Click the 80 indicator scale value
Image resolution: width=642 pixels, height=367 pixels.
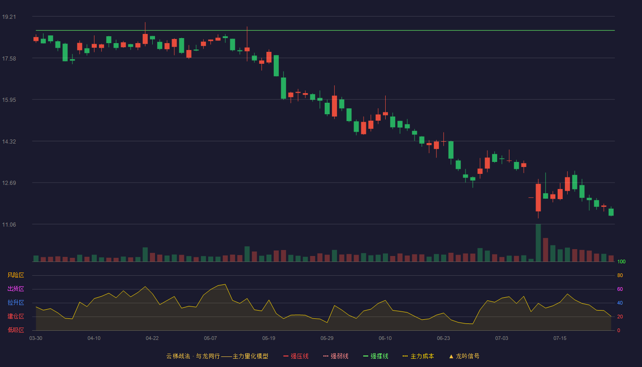(620, 275)
